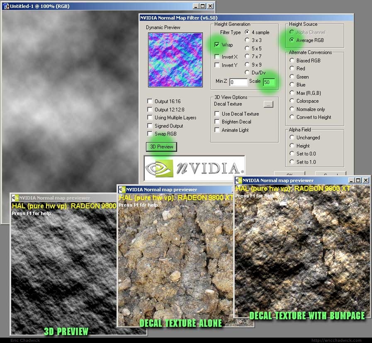Image resolution: width=372 pixels, height=343 pixels.
Task: Choose Set to 1.0 for Alpha Field
Action: (x=292, y=162)
